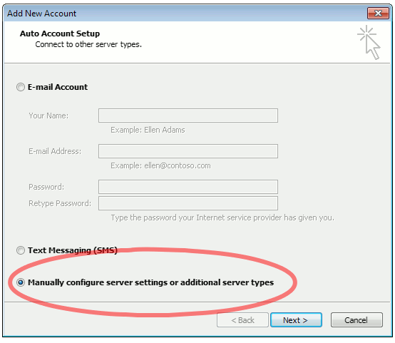
Task: Click the cursor wizard icon in header
Action: point(369,42)
